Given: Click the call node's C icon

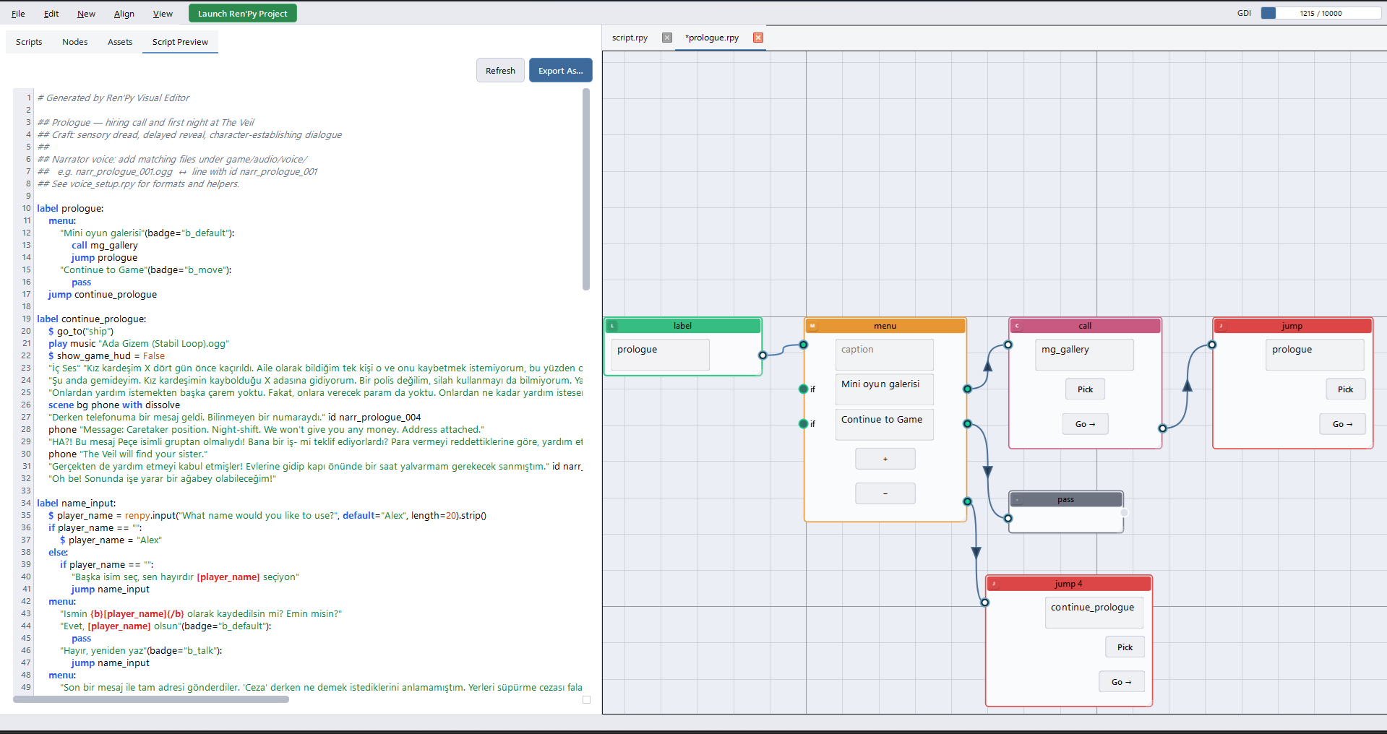Looking at the screenshot, I should [x=1016, y=326].
